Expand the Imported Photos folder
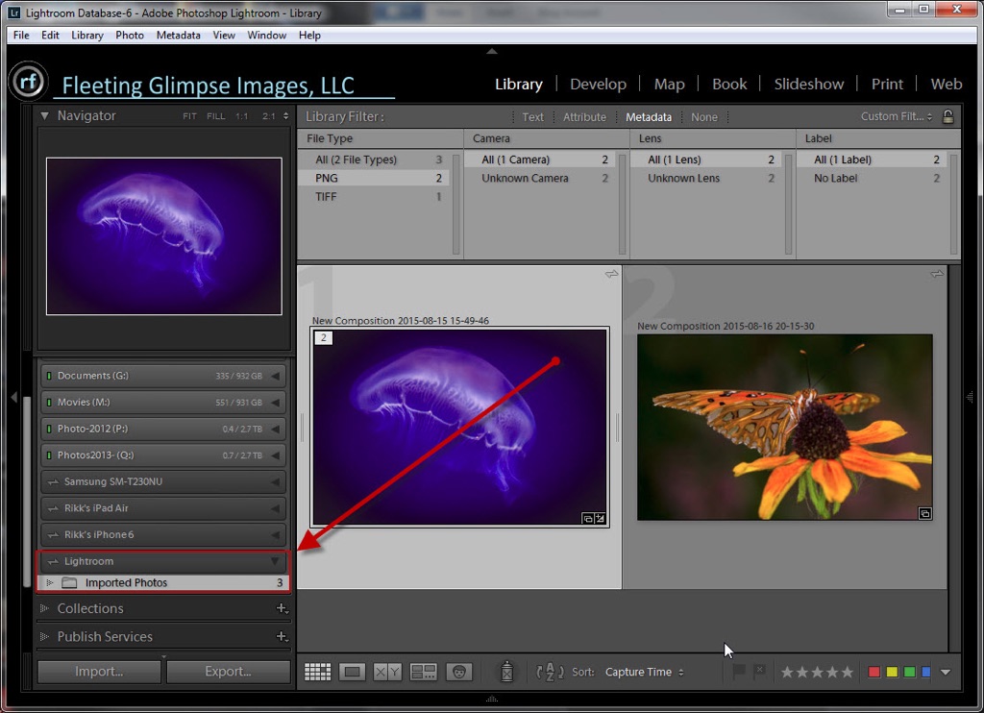 pos(50,583)
